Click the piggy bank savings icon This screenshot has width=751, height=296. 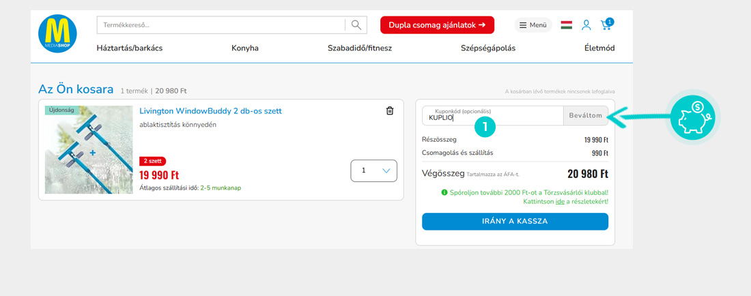click(x=692, y=117)
